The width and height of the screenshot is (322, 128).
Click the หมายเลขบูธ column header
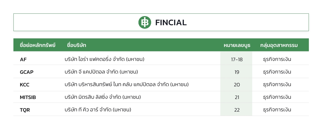[237, 45]
